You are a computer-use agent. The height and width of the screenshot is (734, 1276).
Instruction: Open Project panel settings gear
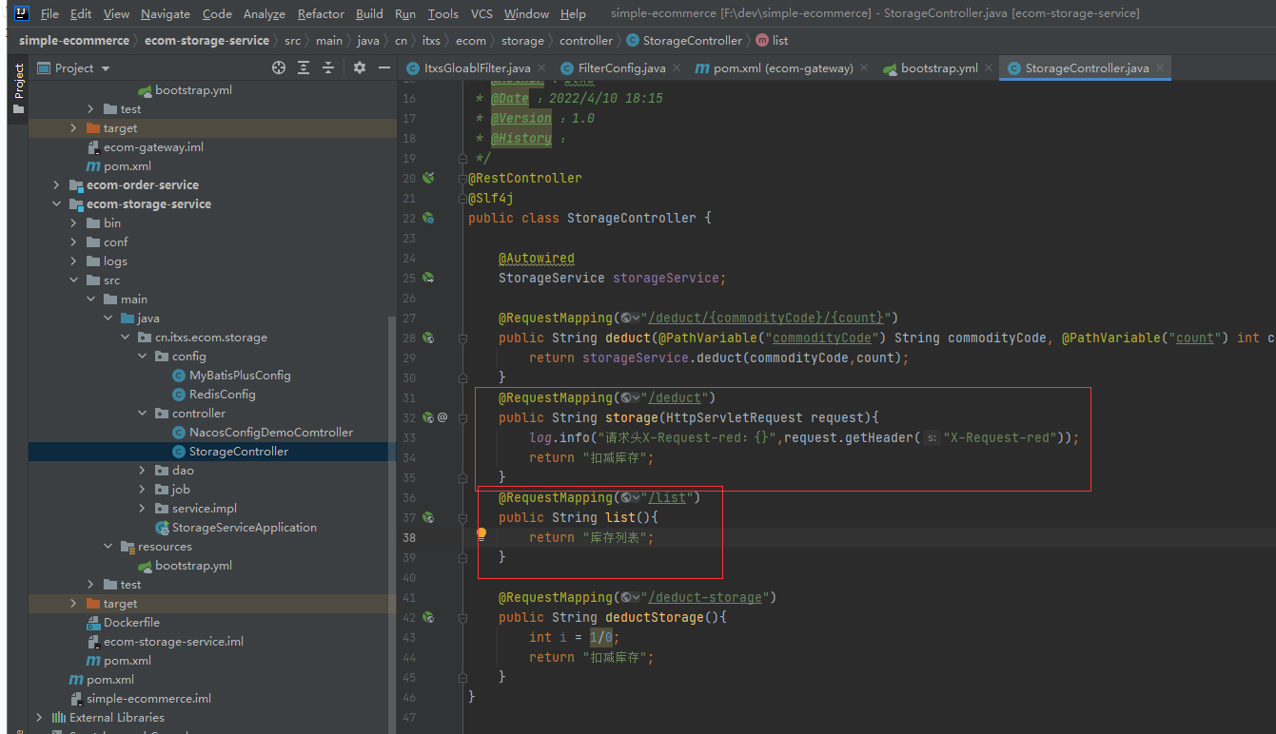coord(360,68)
